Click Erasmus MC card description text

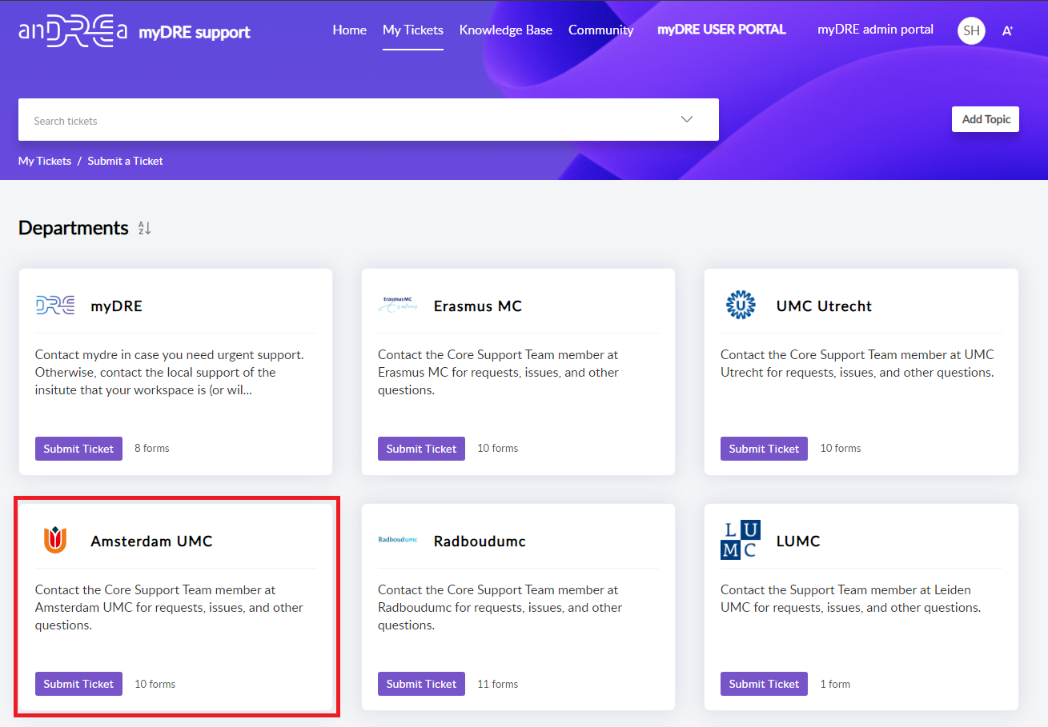click(x=498, y=372)
